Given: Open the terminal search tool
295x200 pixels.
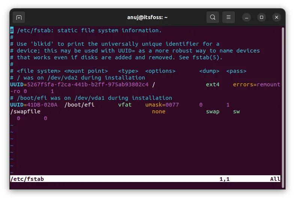Looking at the screenshot, I should [212, 17].
